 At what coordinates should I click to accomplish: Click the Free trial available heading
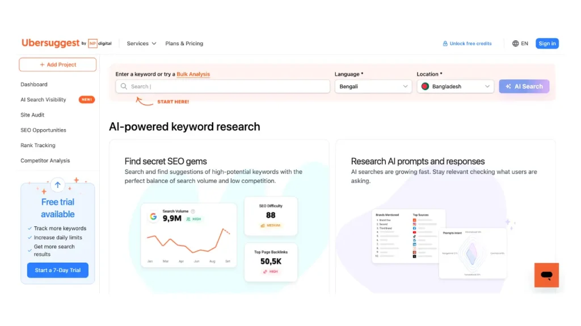coord(58,208)
